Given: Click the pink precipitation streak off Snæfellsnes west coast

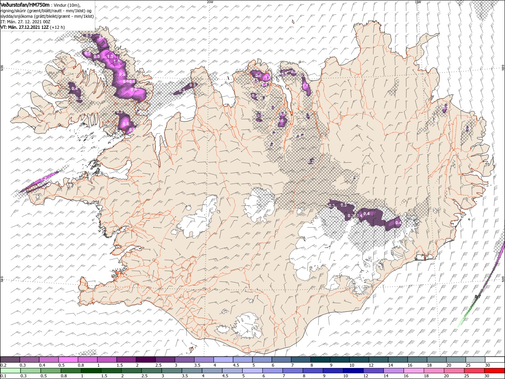Looking at the screenshot, I should click(39, 182).
